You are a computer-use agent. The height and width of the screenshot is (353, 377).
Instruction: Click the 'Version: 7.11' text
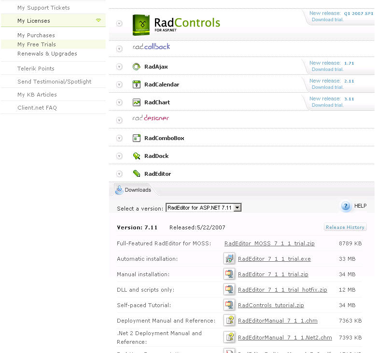(137, 227)
